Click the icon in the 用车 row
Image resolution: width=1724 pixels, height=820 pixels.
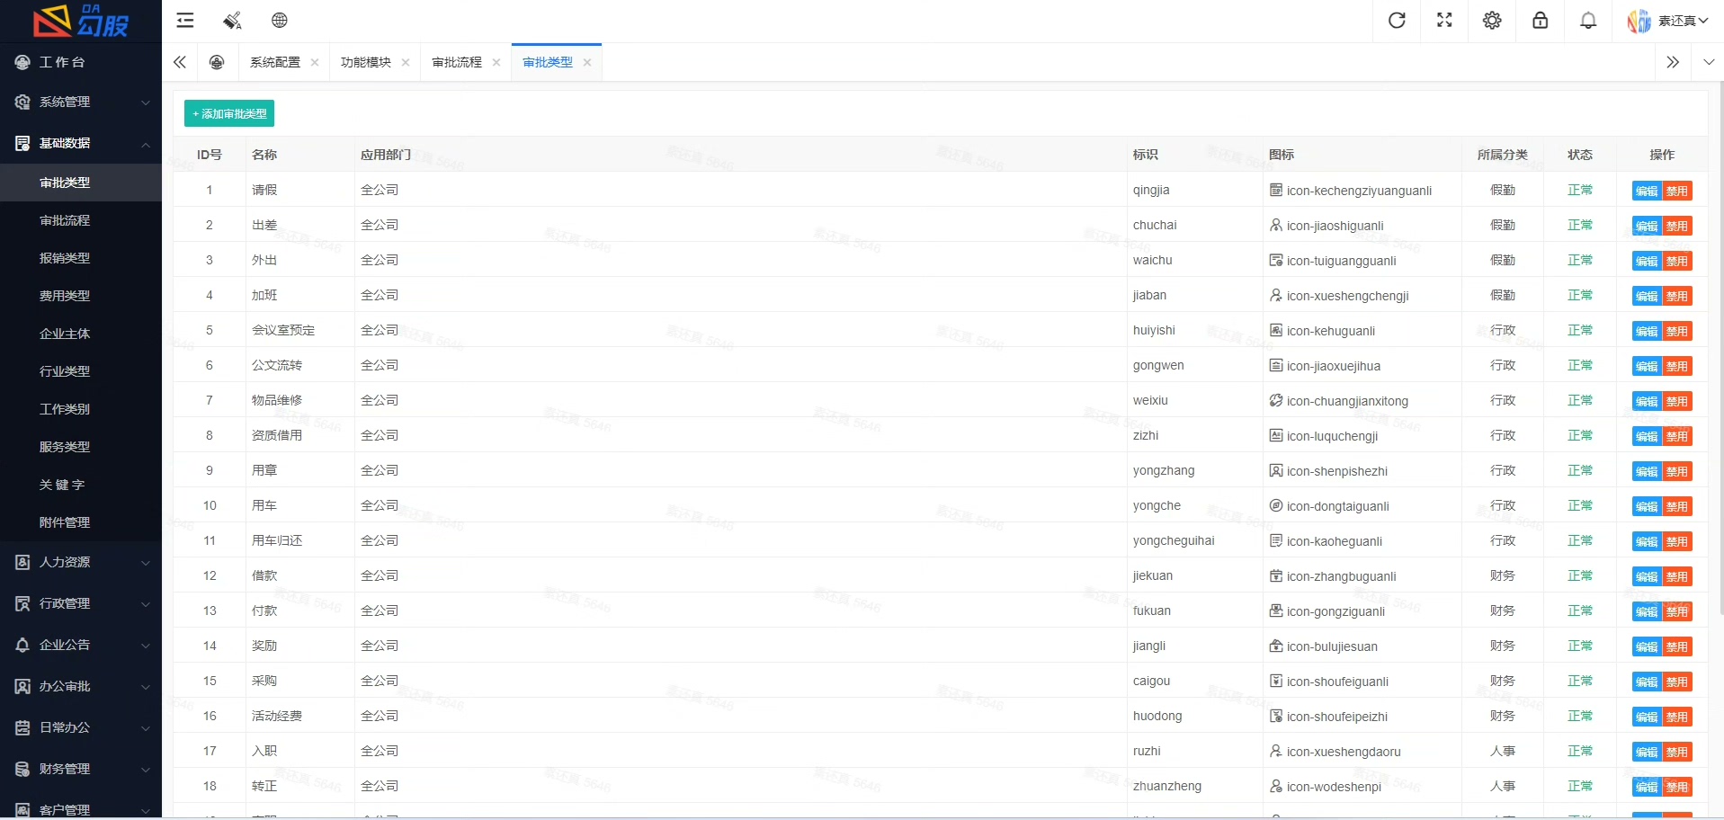[x=1276, y=506]
